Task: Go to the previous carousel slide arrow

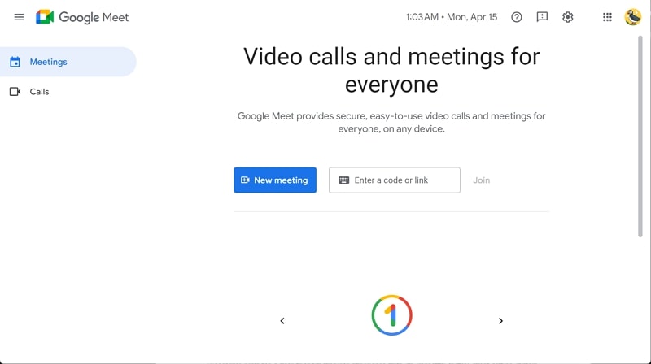Action: point(282,320)
